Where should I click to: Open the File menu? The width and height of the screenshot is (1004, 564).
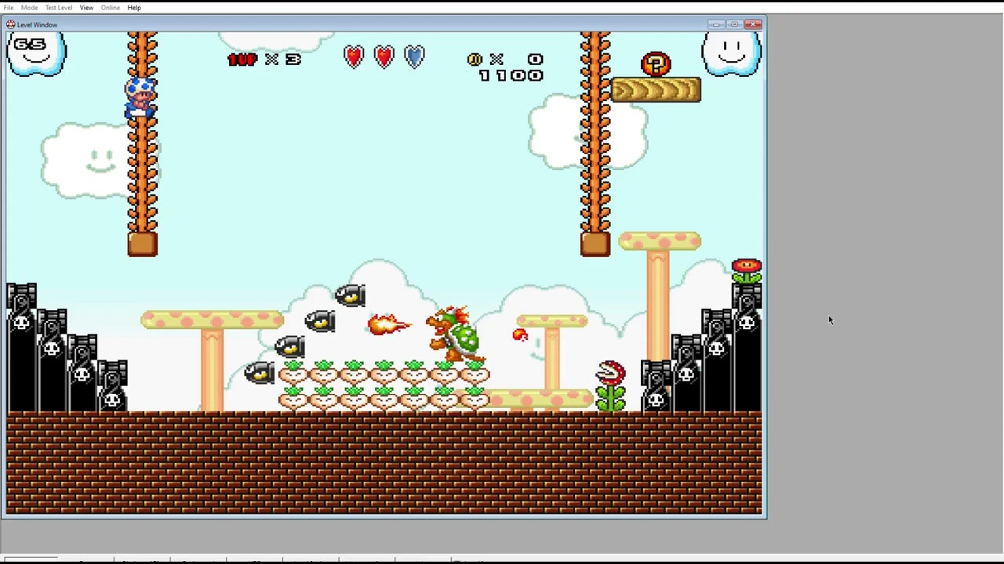[x=9, y=8]
